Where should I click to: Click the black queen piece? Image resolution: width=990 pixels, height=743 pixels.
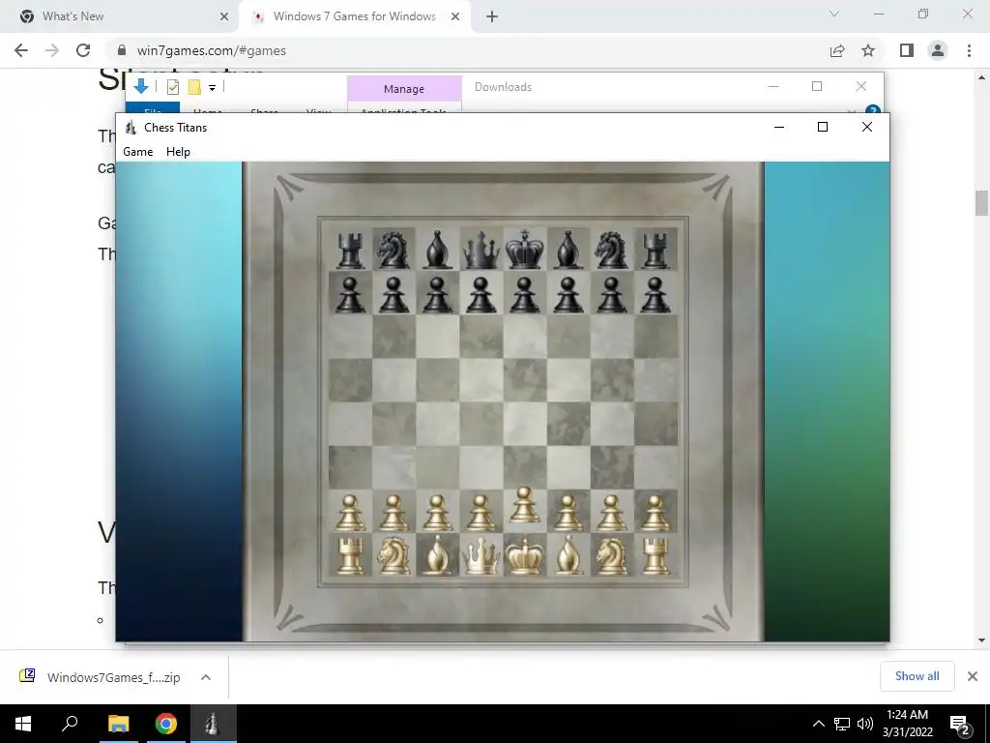480,250
